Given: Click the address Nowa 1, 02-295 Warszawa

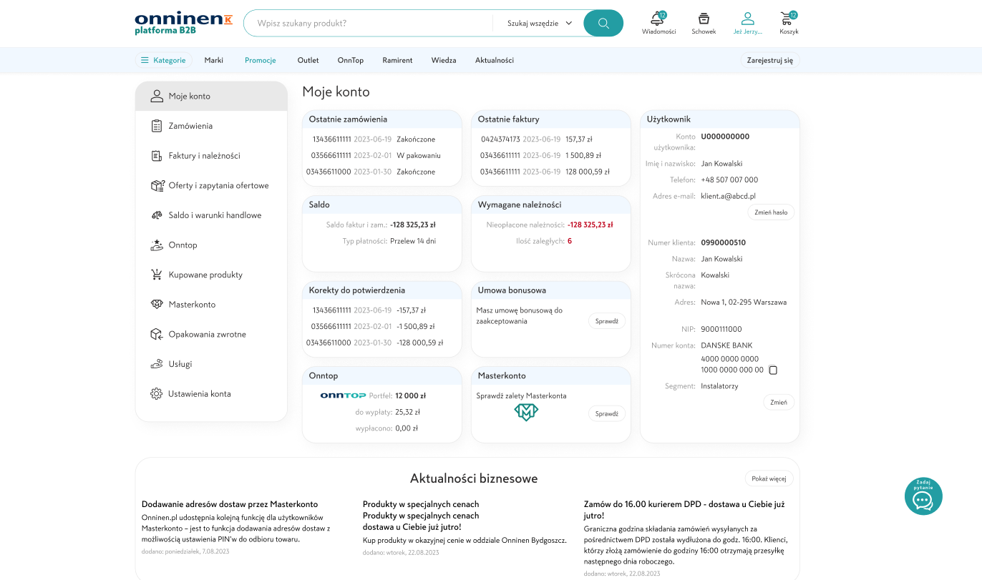Looking at the screenshot, I should [x=744, y=302].
